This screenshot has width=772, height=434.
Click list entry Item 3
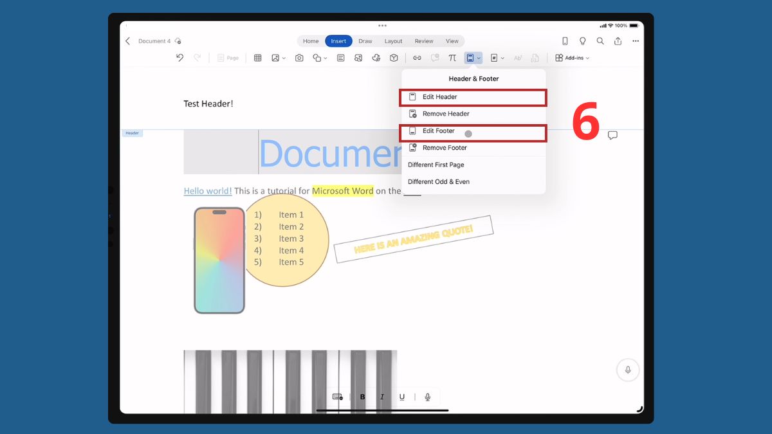coord(291,239)
